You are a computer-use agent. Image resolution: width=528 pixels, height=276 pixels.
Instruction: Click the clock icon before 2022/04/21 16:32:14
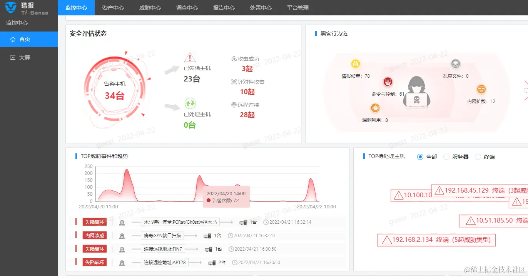[266, 222]
